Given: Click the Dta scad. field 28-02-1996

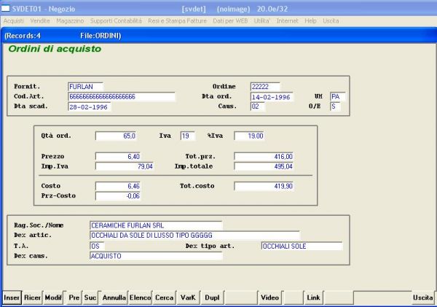Looking at the screenshot, I should 90,107.
